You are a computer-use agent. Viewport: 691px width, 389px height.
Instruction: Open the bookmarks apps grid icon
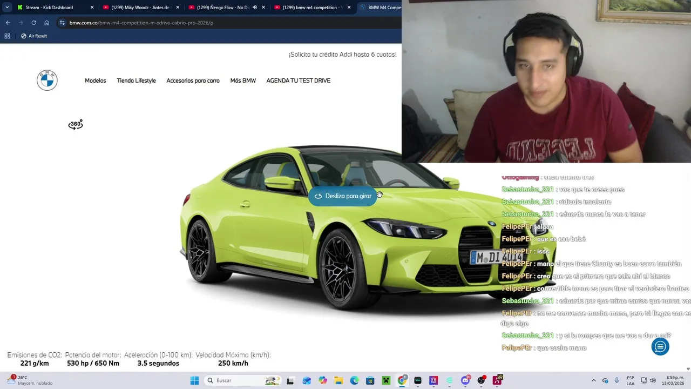point(7,36)
